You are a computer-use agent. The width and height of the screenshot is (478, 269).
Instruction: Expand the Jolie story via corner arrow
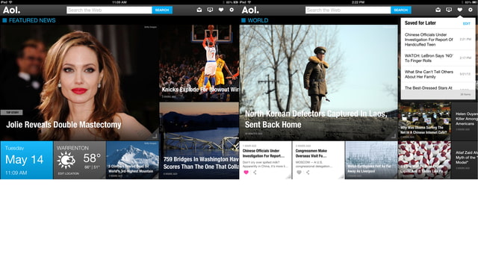[x=155, y=136]
